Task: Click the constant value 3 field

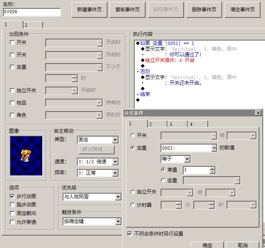Action: pos(196,170)
